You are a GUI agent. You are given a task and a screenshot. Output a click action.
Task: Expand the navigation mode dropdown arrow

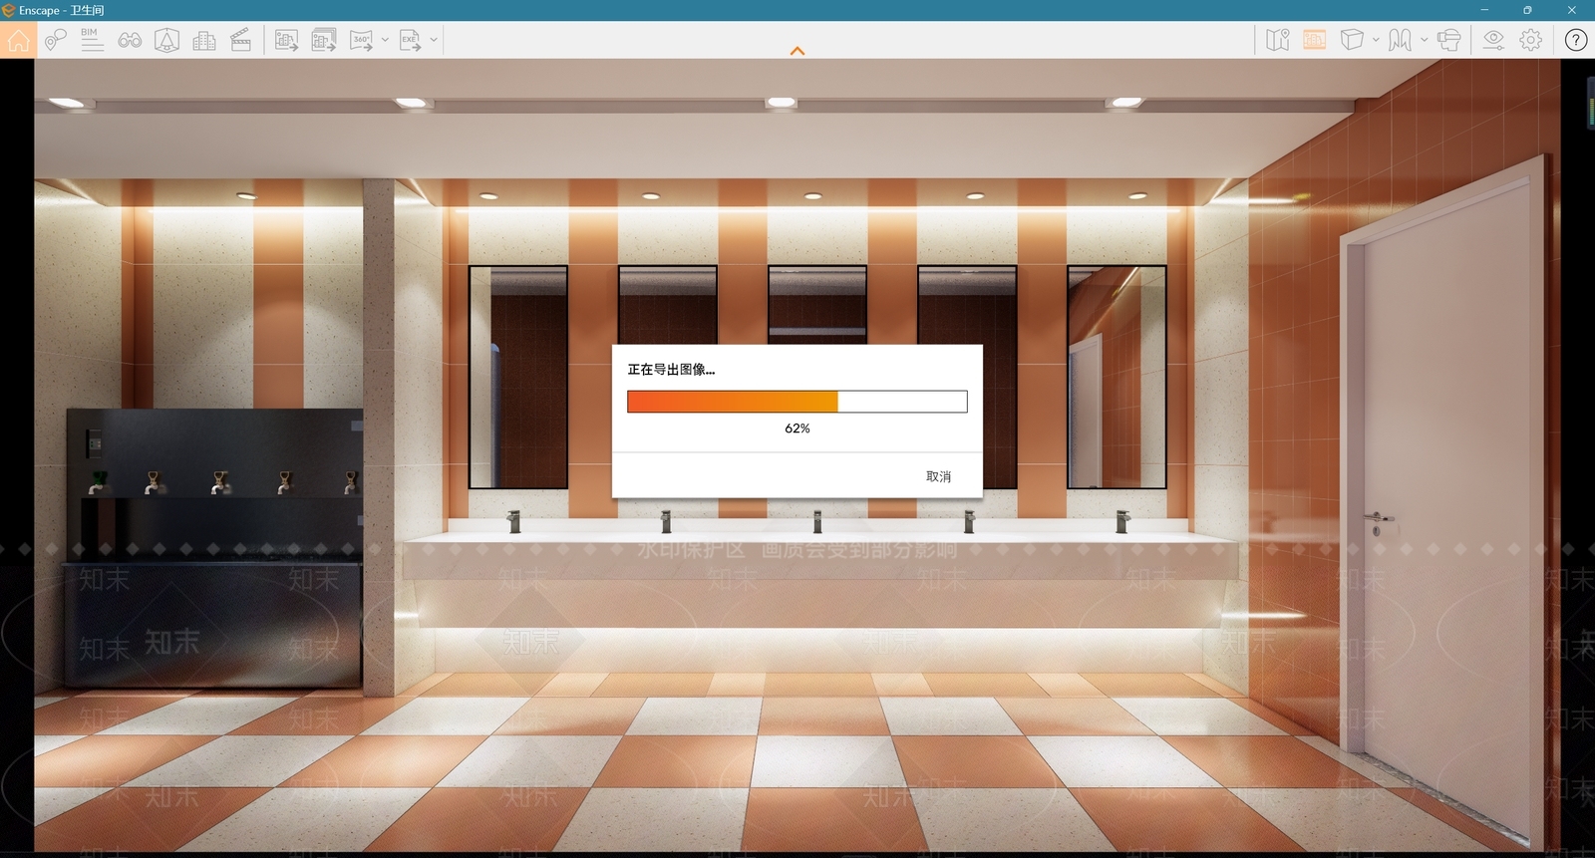point(1424,40)
